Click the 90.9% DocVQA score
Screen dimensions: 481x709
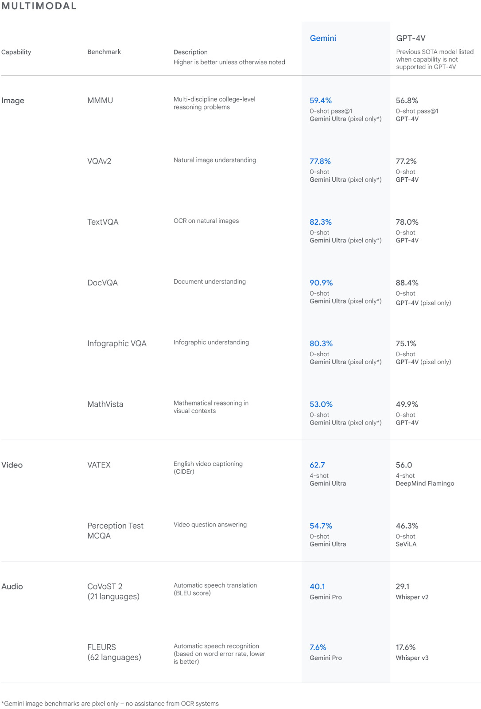point(321,283)
